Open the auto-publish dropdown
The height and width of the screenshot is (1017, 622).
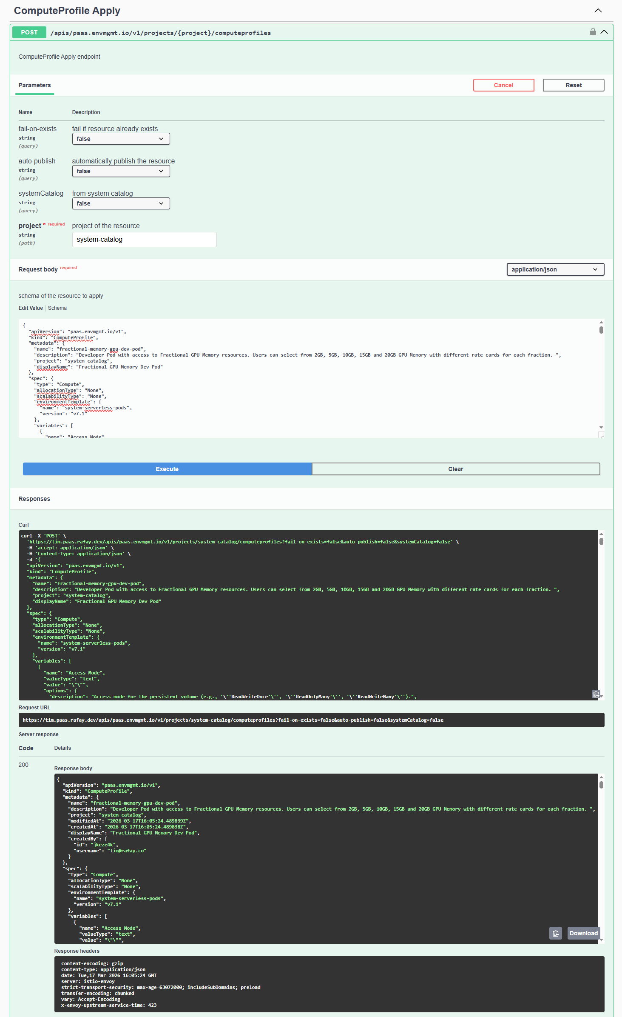(x=121, y=171)
